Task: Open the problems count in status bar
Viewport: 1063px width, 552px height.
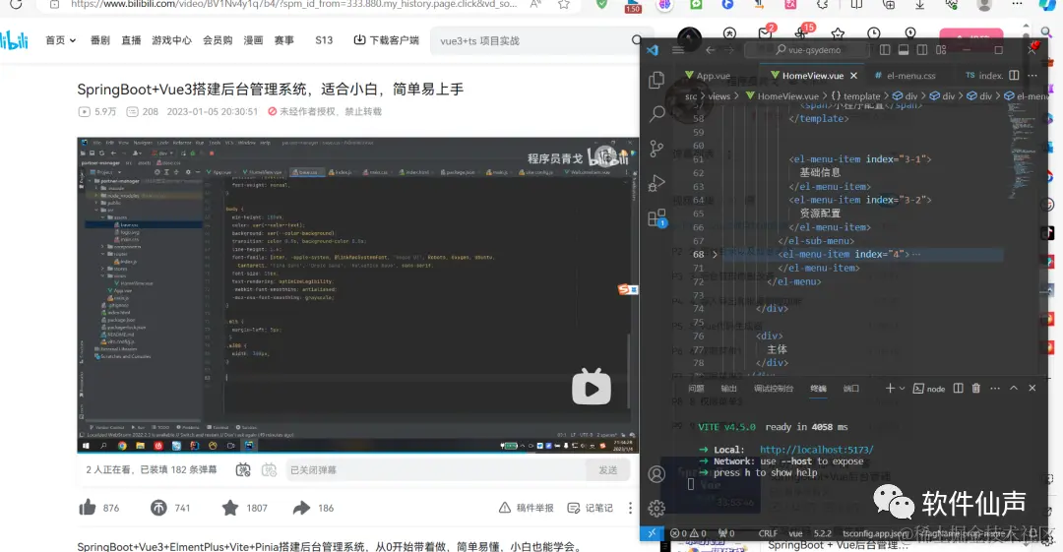Action: point(688,533)
